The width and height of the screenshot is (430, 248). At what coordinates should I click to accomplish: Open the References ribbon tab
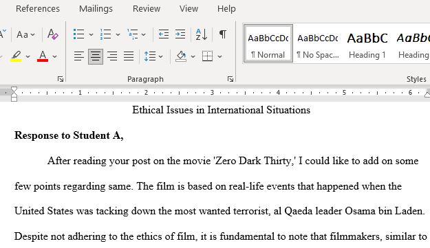(38, 9)
